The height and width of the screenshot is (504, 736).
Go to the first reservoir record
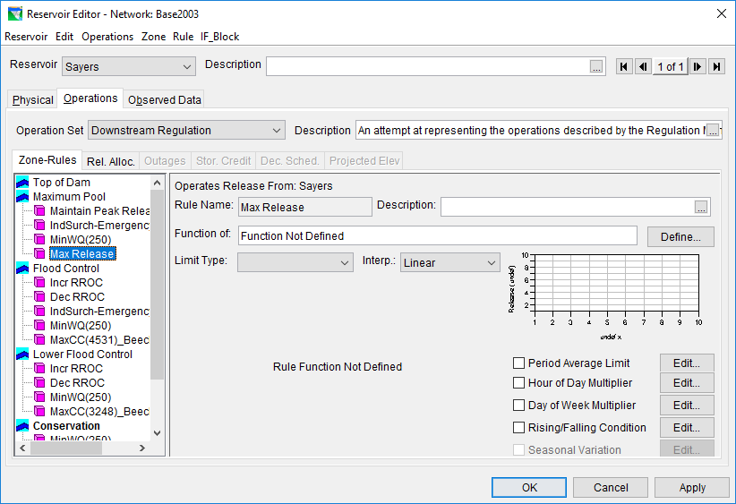tap(625, 67)
